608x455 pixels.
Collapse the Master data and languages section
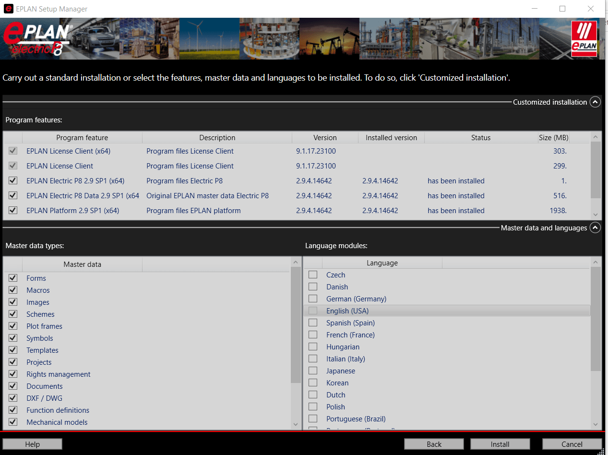(595, 227)
